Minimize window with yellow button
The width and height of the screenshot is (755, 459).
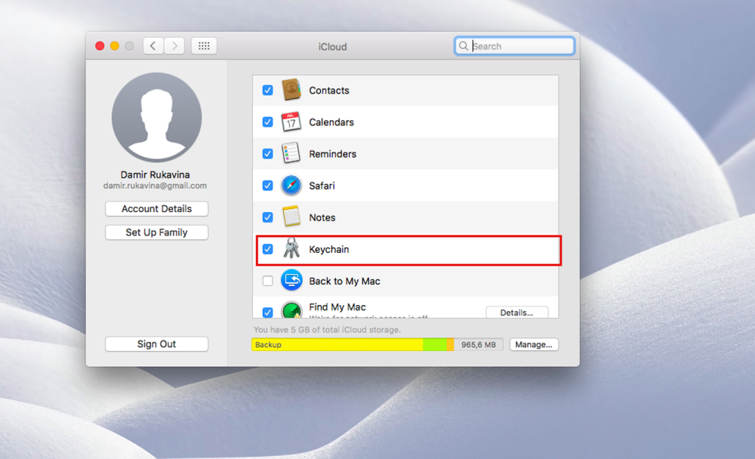115,46
